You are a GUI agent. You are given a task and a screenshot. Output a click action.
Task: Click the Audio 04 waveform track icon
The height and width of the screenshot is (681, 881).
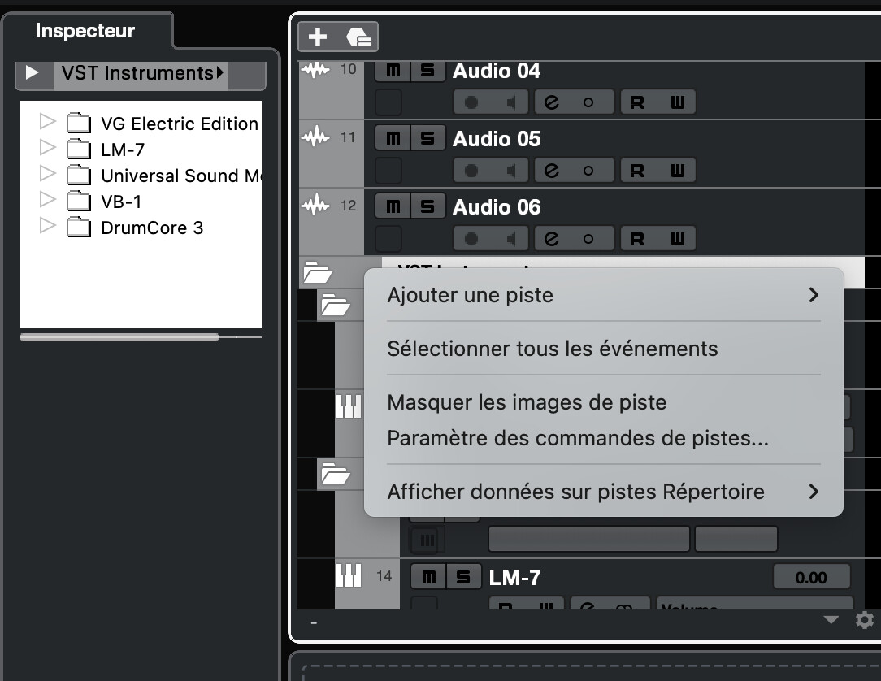point(315,71)
